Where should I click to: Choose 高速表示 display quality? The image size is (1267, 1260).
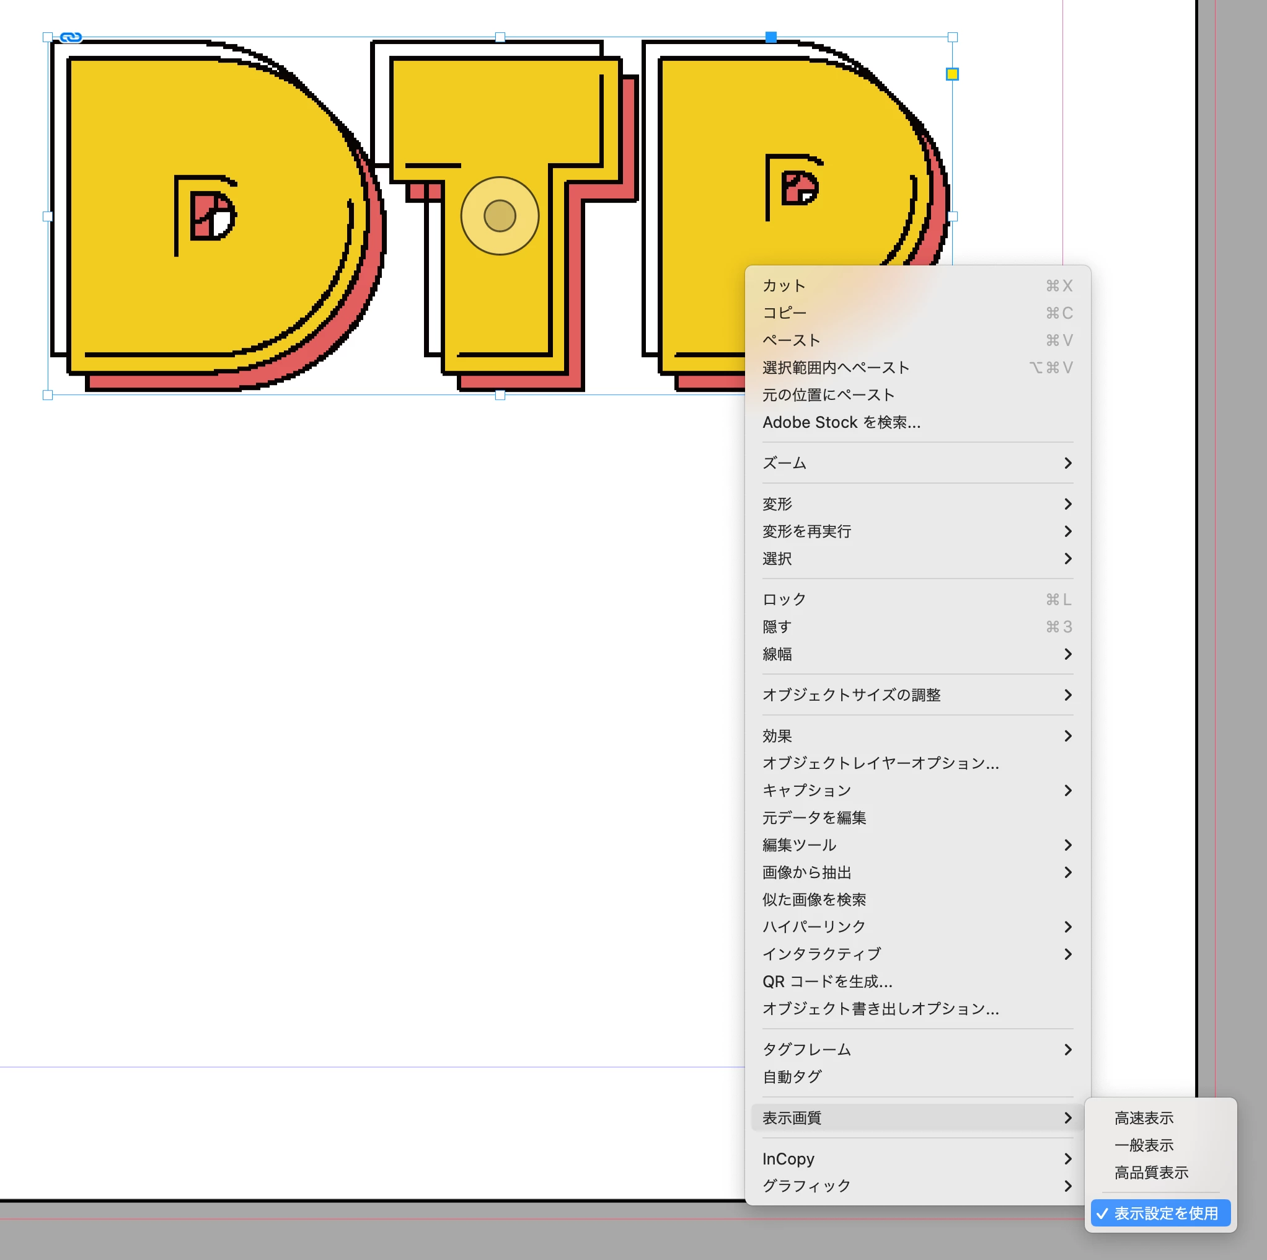click(1144, 1117)
